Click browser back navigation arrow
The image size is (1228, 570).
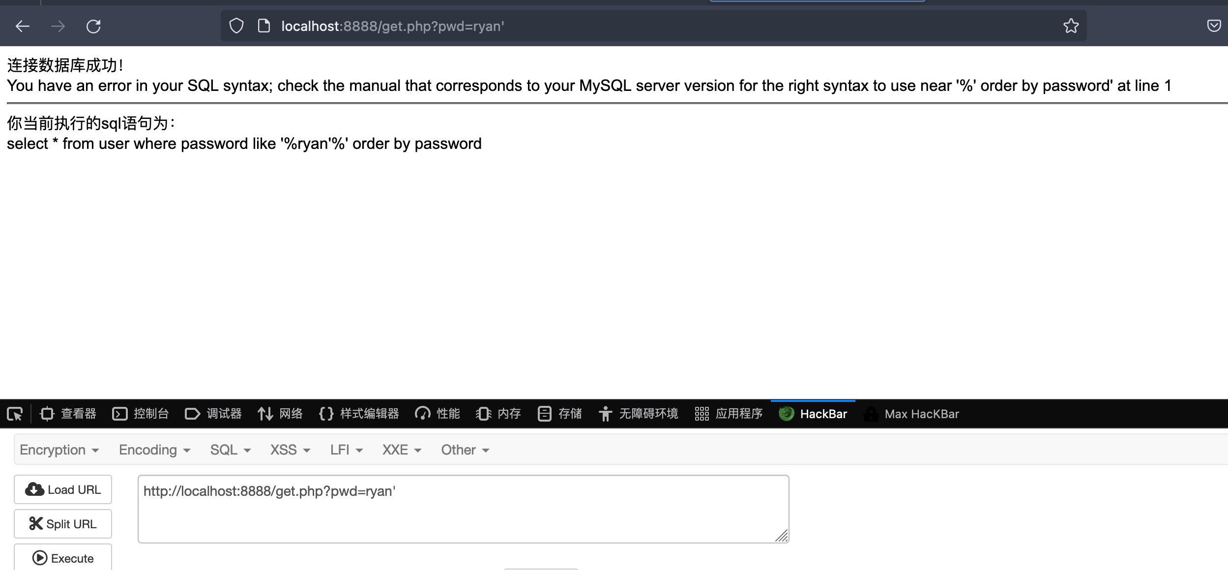tap(22, 27)
